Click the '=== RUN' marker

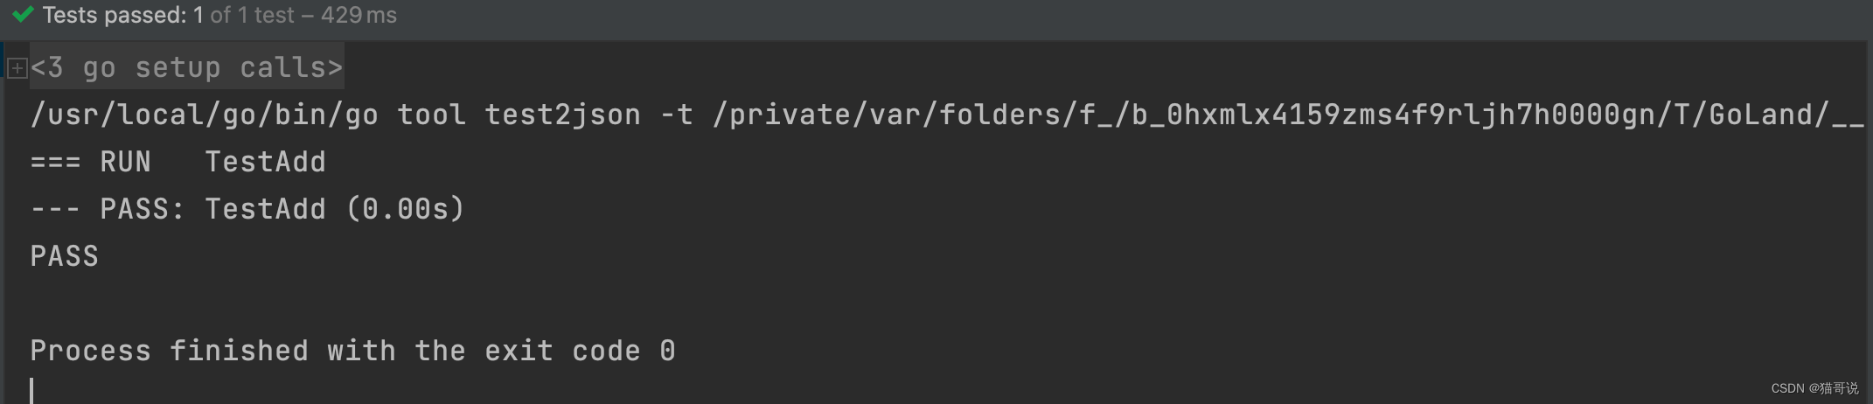tap(90, 162)
